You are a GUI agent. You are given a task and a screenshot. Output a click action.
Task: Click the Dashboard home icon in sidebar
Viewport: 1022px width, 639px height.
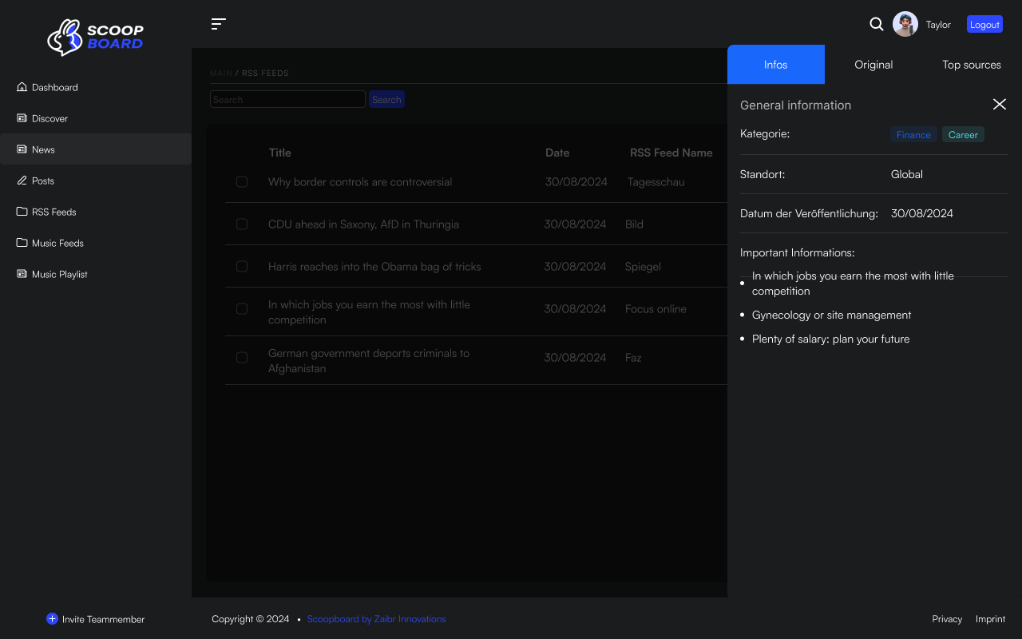coord(22,87)
